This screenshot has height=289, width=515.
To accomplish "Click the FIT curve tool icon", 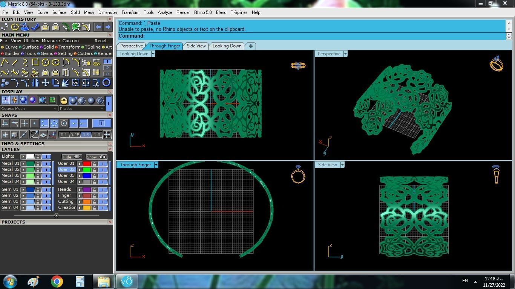I will pos(96,62).
